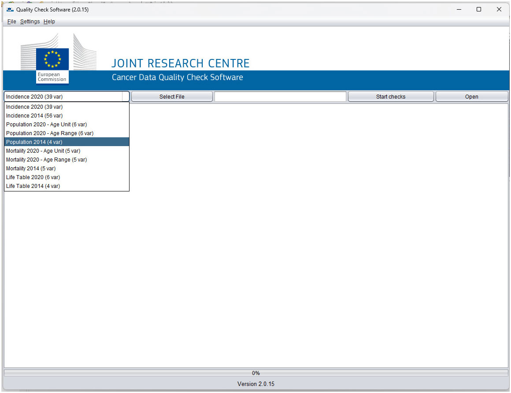The image size is (511, 393).
Task: Open the Help menu
Action: click(x=49, y=22)
